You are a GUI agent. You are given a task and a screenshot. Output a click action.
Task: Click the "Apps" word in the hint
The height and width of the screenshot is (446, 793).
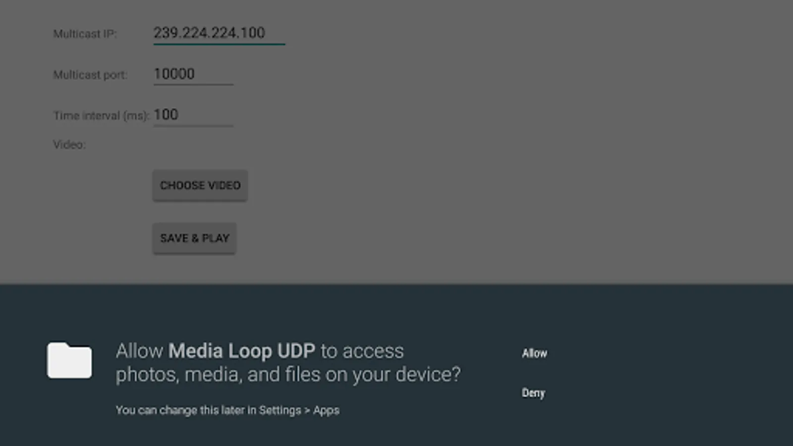(x=326, y=410)
